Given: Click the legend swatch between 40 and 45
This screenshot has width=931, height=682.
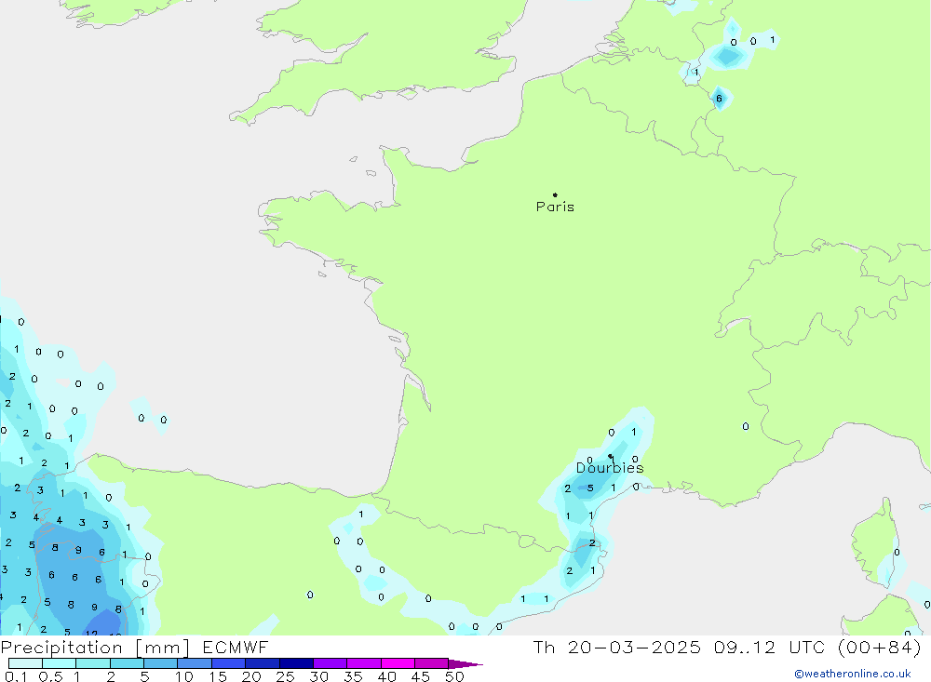Looking at the screenshot, I should point(398,663).
